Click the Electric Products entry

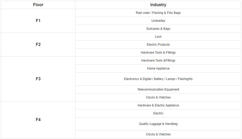point(158,45)
